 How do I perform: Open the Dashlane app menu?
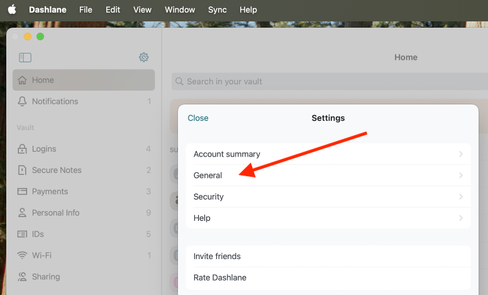(x=48, y=9)
